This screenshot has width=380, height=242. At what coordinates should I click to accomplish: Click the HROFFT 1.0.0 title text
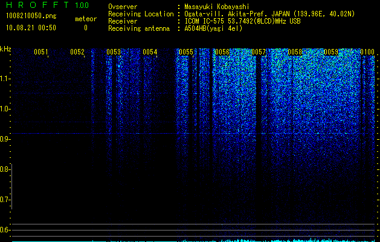(48, 5)
